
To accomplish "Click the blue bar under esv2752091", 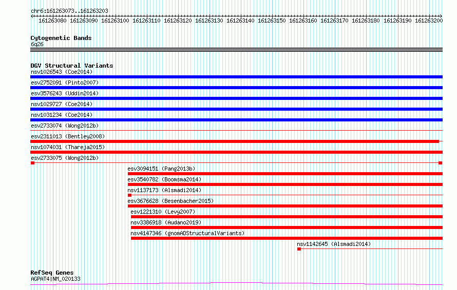I will pyautogui.click(x=236, y=88).
